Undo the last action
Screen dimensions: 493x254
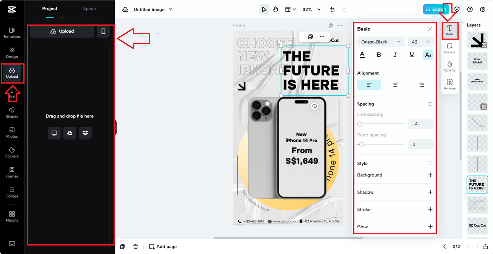click(332, 10)
